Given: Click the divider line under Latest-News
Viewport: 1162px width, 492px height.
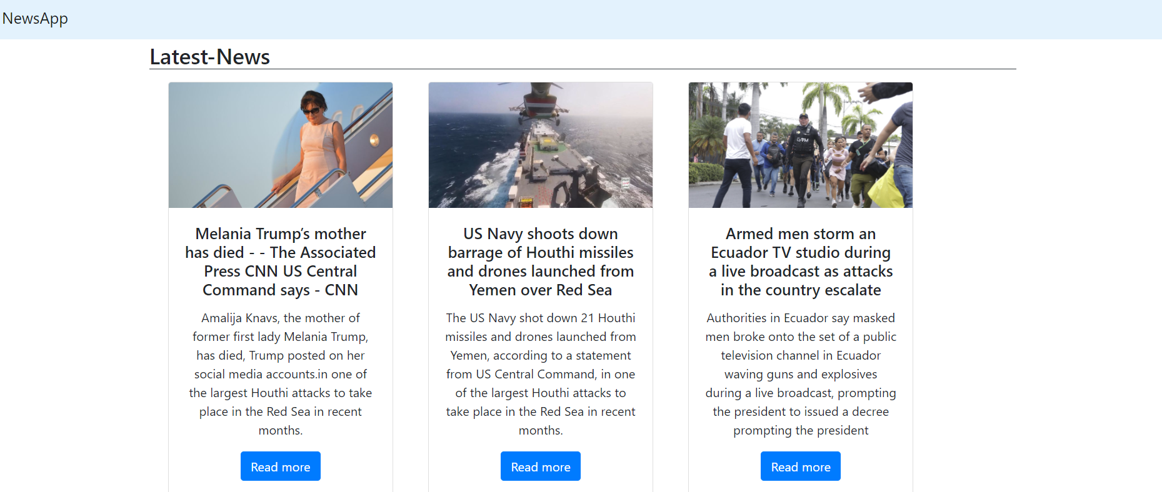Looking at the screenshot, I should coord(582,69).
